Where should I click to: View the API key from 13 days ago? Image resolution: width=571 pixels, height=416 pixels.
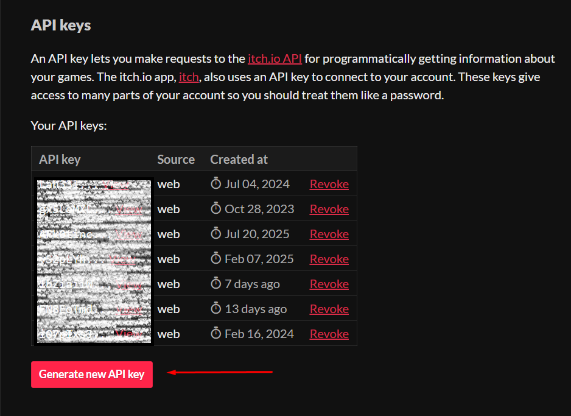(x=128, y=309)
